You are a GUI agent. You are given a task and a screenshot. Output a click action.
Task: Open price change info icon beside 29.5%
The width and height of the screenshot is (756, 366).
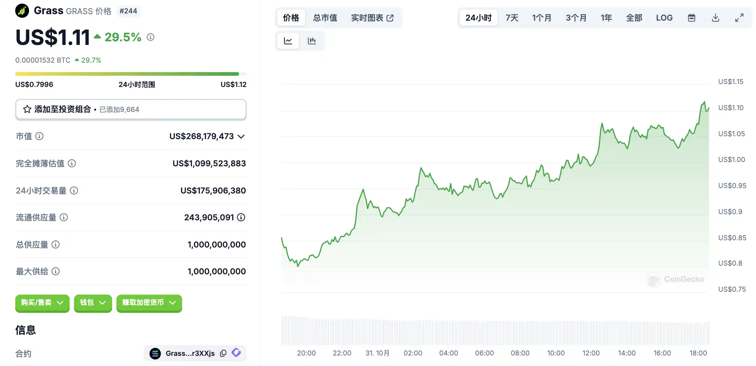[151, 37]
